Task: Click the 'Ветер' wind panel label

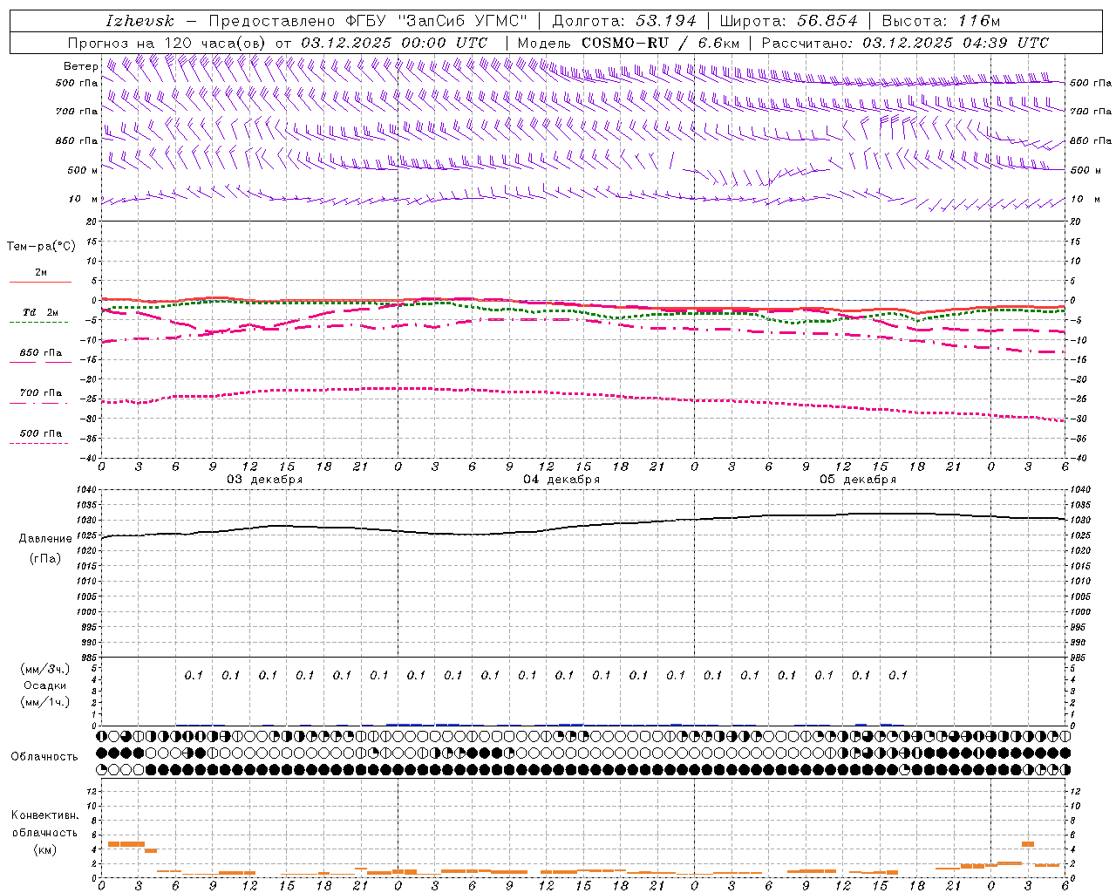Action: click(81, 66)
